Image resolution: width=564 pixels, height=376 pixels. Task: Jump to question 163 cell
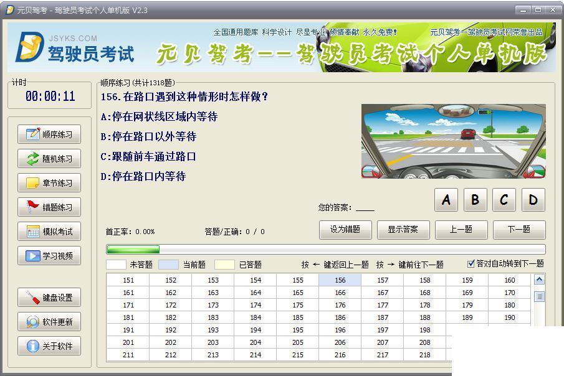tap(213, 293)
